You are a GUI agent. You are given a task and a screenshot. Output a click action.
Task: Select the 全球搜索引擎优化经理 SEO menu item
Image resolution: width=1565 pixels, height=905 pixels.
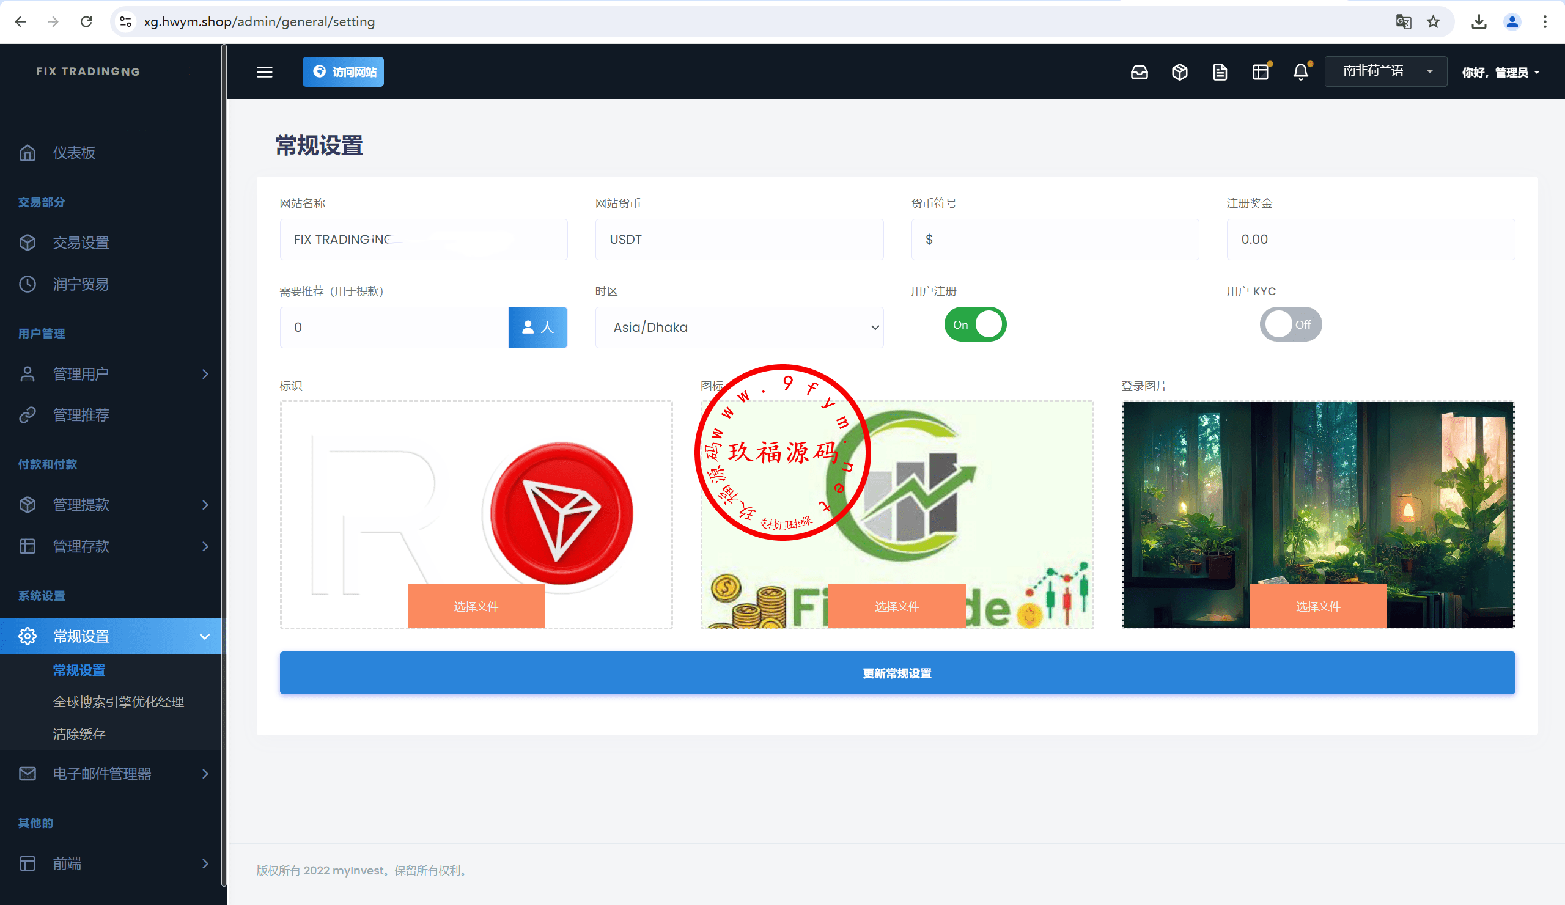pyautogui.click(x=119, y=702)
